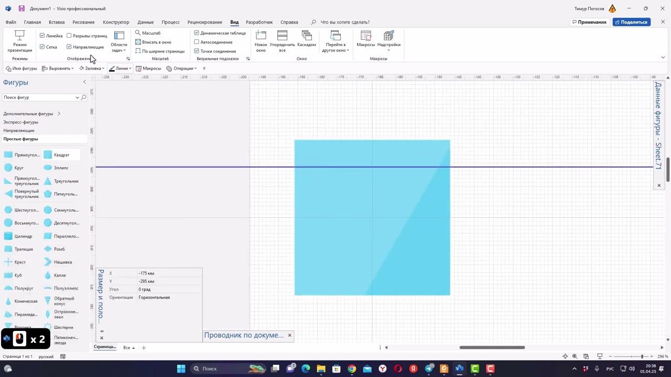Image resolution: width=671 pixels, height=377 pixels.
Task: Close the Document Explorer (Проводник по документу) panel
Action: click(x=289, y=335)
